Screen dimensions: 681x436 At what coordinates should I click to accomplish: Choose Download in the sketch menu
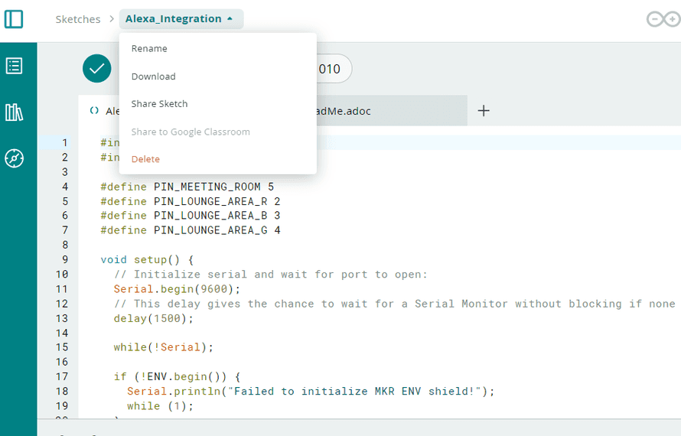click(x=153, y=76)
